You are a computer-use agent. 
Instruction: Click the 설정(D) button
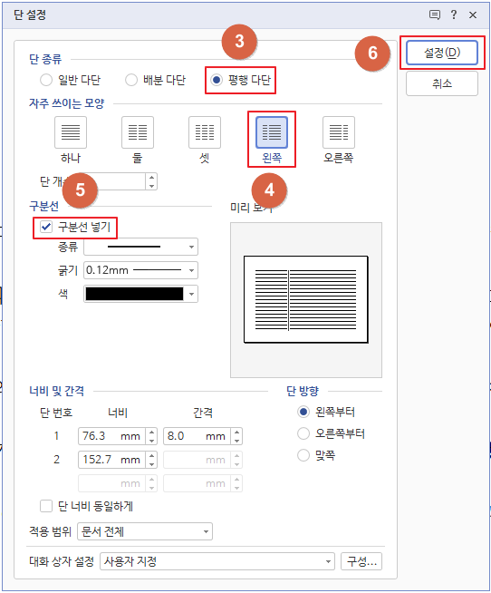click(x=442, y=53)
